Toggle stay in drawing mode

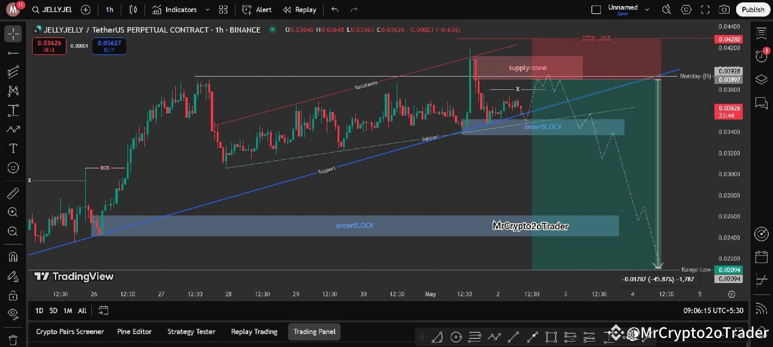pos(13,276)
